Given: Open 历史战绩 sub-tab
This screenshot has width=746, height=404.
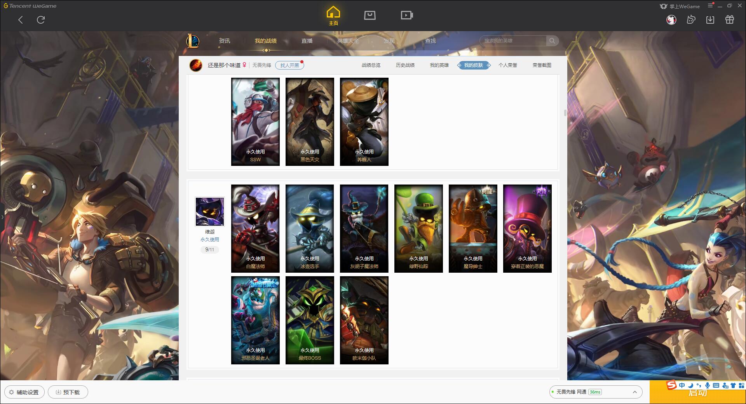Looking at the screenshot, I should [x=405, y=65].
